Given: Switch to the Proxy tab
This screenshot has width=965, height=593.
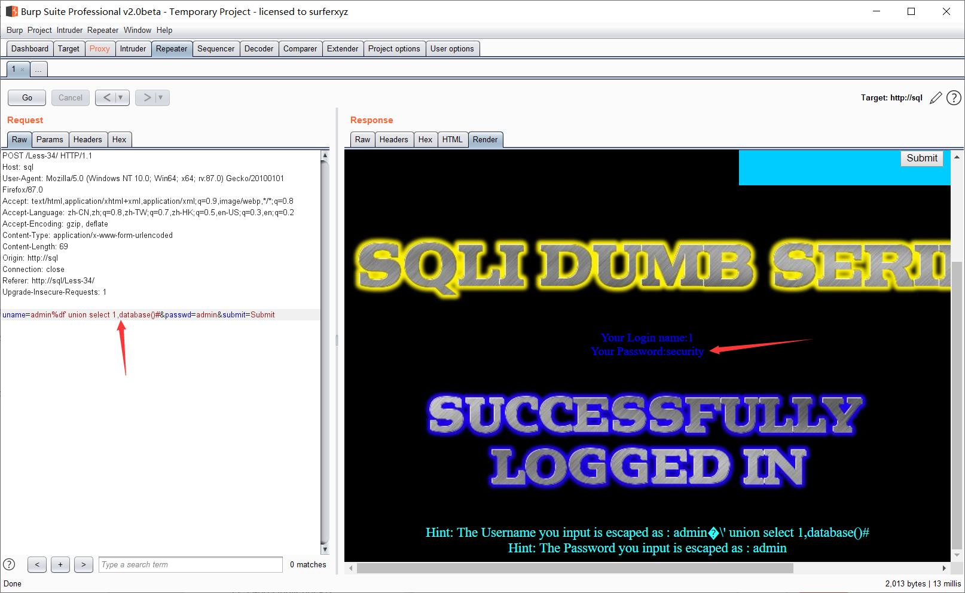Looking at the screenshot, I should (100, 48).
